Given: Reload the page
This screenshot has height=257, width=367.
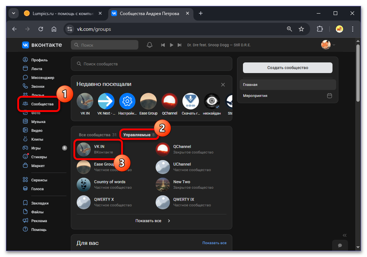Looking at the screenshot, I should point(41,29).
